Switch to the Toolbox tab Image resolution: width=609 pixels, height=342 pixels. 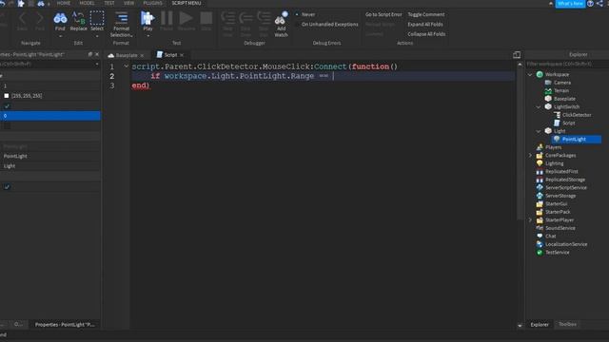pyautogui.click(x=567, y=324)
